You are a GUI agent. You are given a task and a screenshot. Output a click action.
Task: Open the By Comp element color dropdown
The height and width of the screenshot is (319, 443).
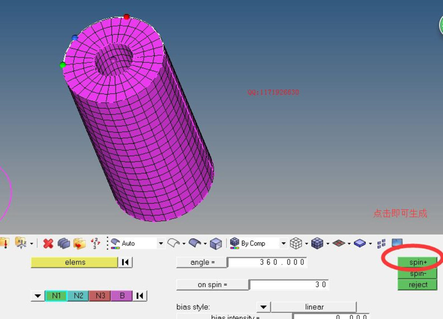pos(283,243)
